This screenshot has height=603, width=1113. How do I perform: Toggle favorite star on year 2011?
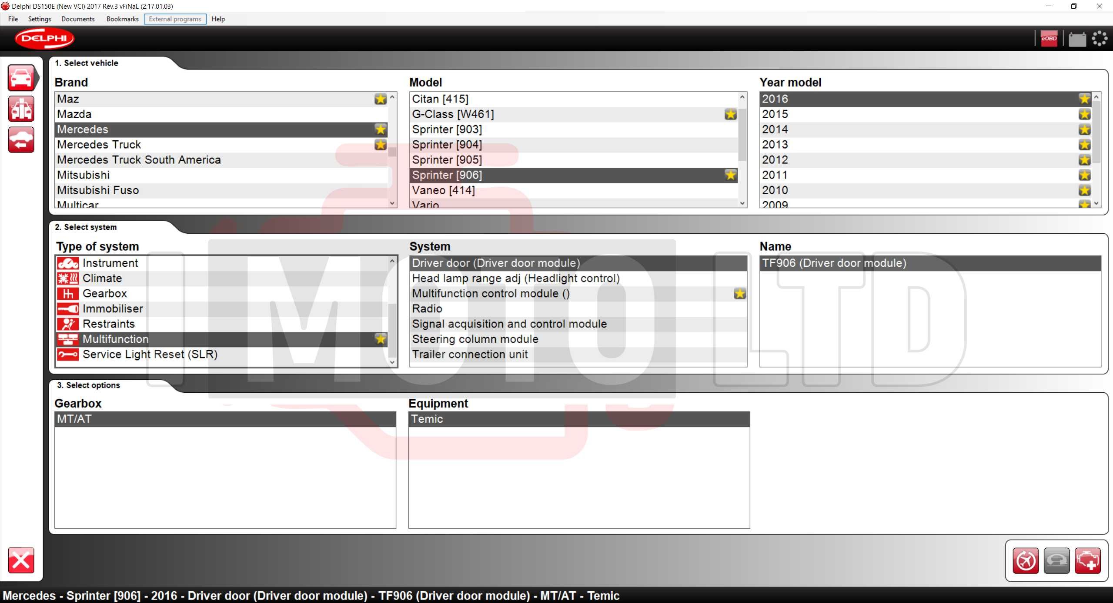(1084, 175)
